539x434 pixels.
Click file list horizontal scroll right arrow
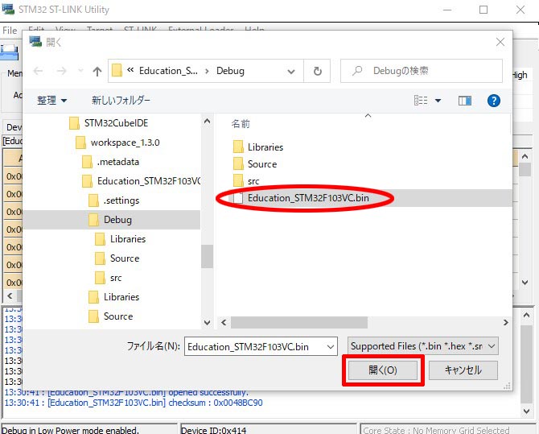point(506,323)
